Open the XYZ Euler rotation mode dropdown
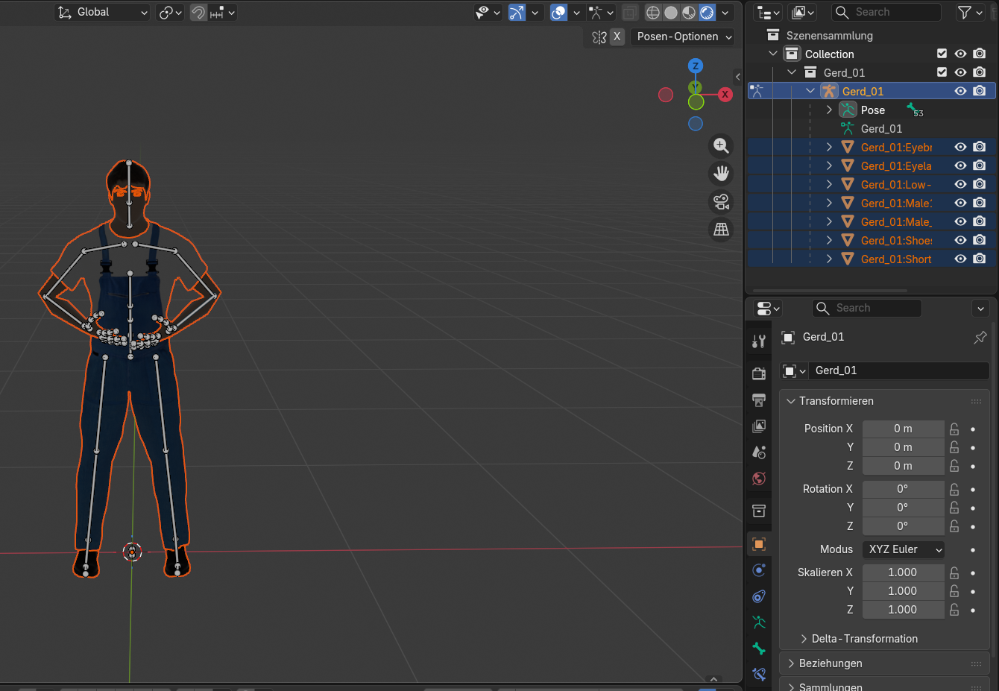 point(904,549)
